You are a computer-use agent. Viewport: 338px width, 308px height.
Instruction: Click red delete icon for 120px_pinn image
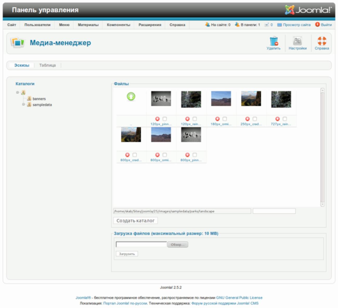[157, 119]
